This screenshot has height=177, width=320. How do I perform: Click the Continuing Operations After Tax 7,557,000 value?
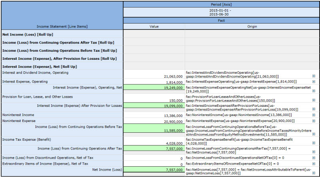[154, 148]
